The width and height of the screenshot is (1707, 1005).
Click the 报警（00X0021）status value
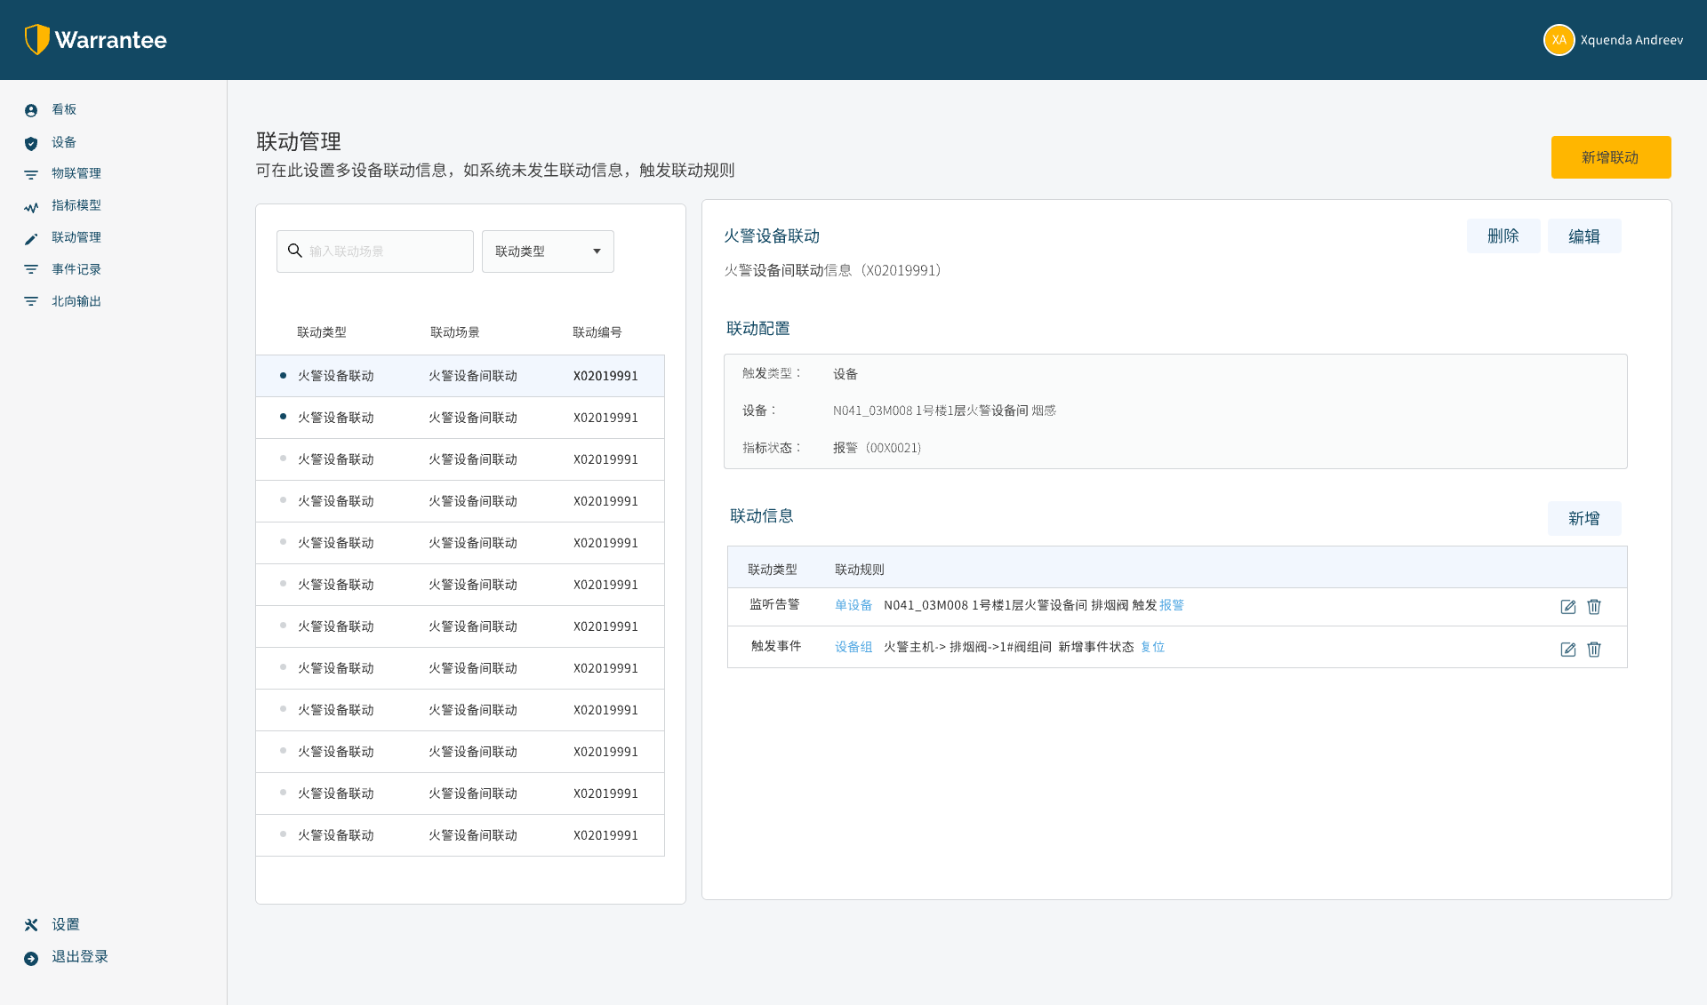[877, 448]
